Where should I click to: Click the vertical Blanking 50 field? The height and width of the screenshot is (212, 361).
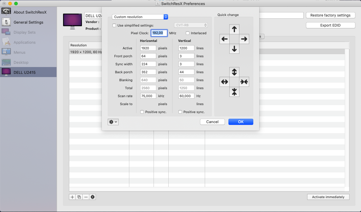[186, 80]
